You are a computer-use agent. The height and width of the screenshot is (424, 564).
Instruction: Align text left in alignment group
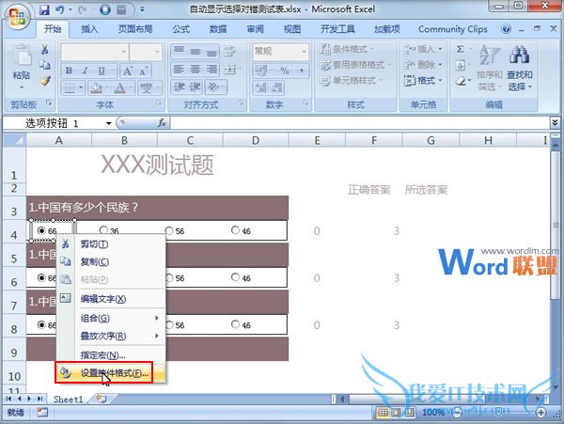pyautogui.click(x=179, y=69)
